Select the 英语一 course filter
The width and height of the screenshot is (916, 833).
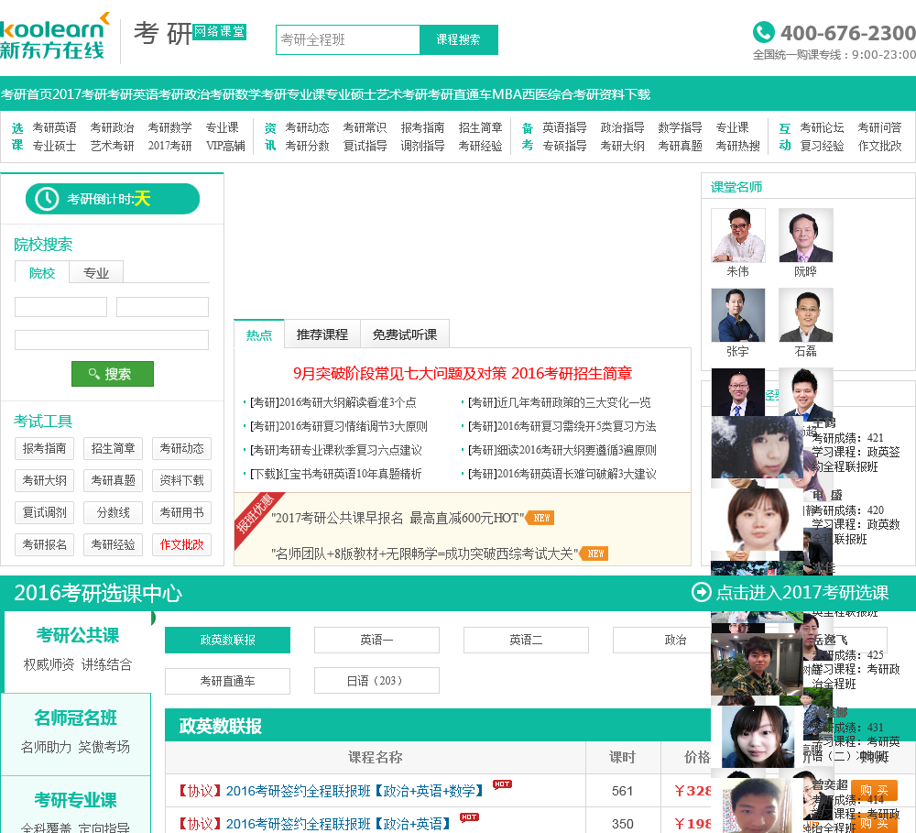pyautogui.click(x=376, y=640)
